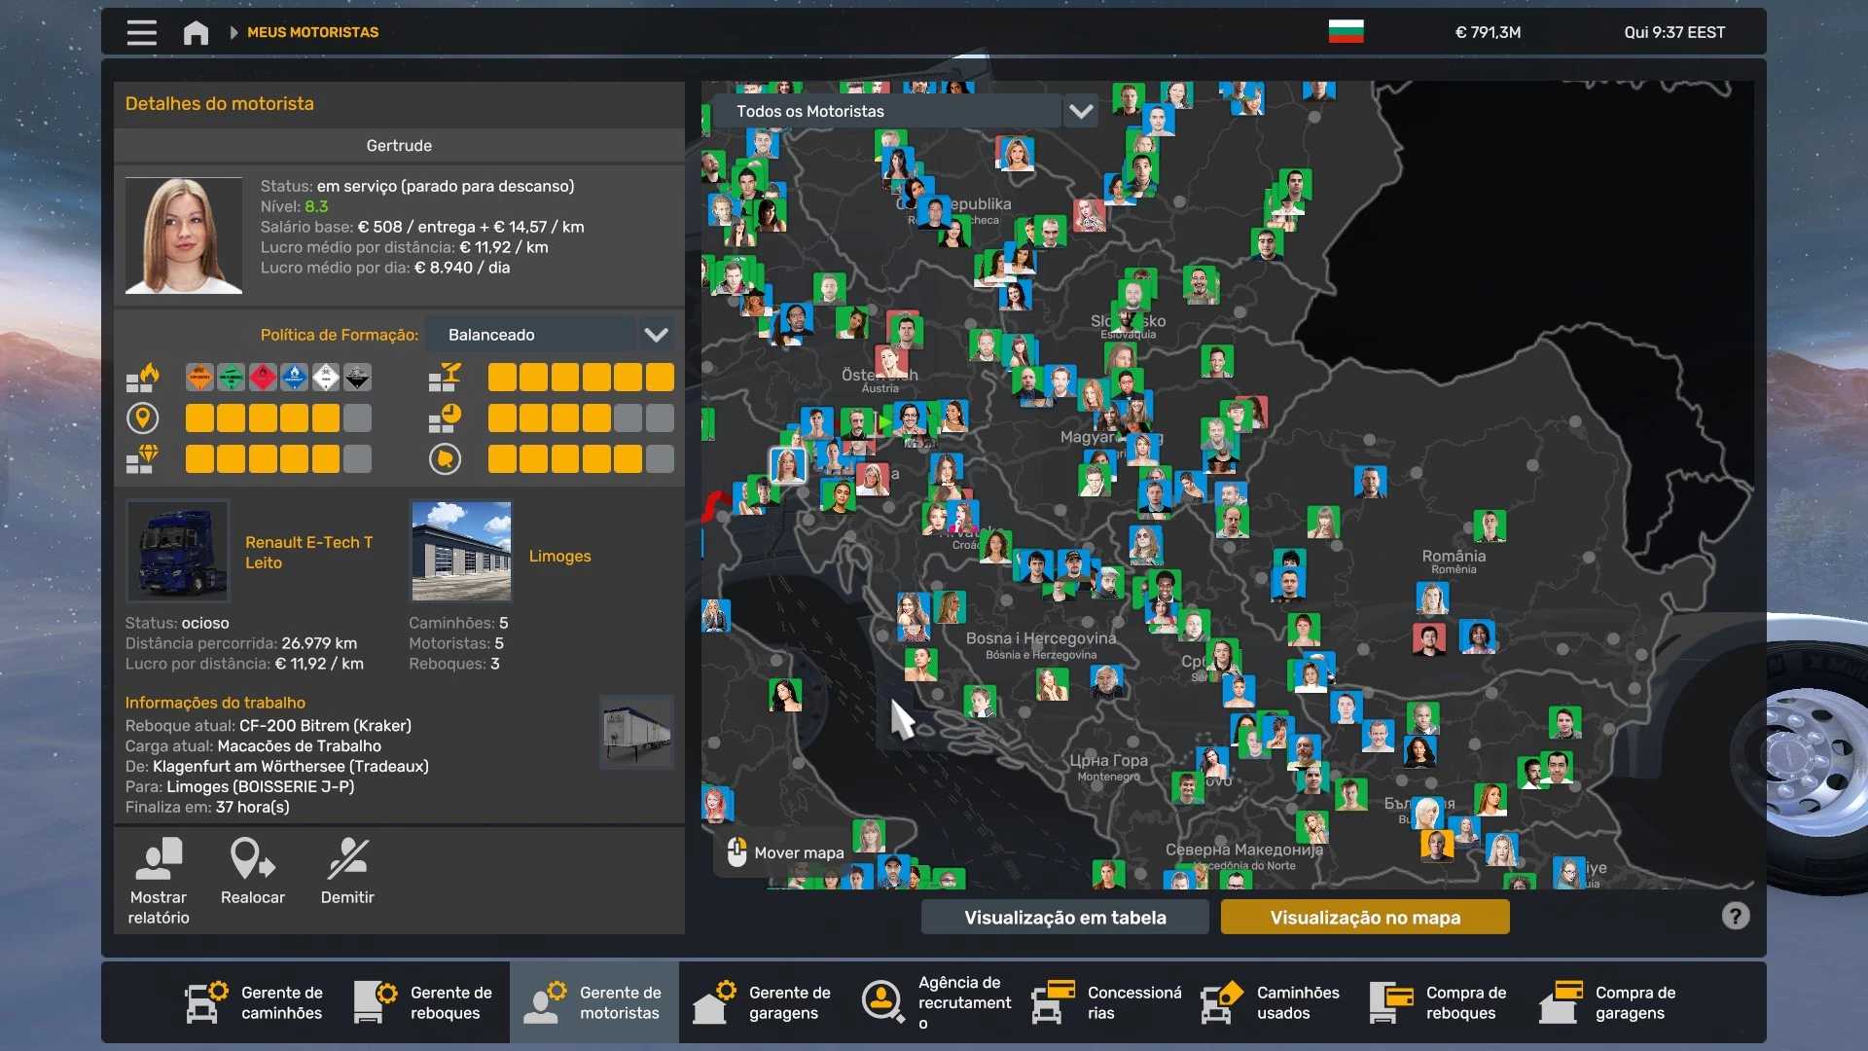Image resolution: width=1868 pixels, height=1051 pixels.
Task: Click the long distance skill bar
Action: 277,418
